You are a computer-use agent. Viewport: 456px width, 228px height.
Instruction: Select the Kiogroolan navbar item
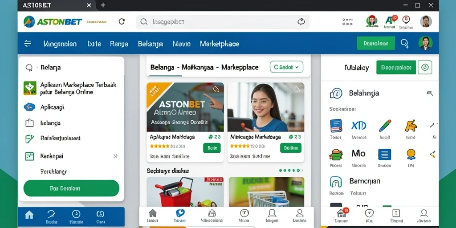click(x=60, y=44)
